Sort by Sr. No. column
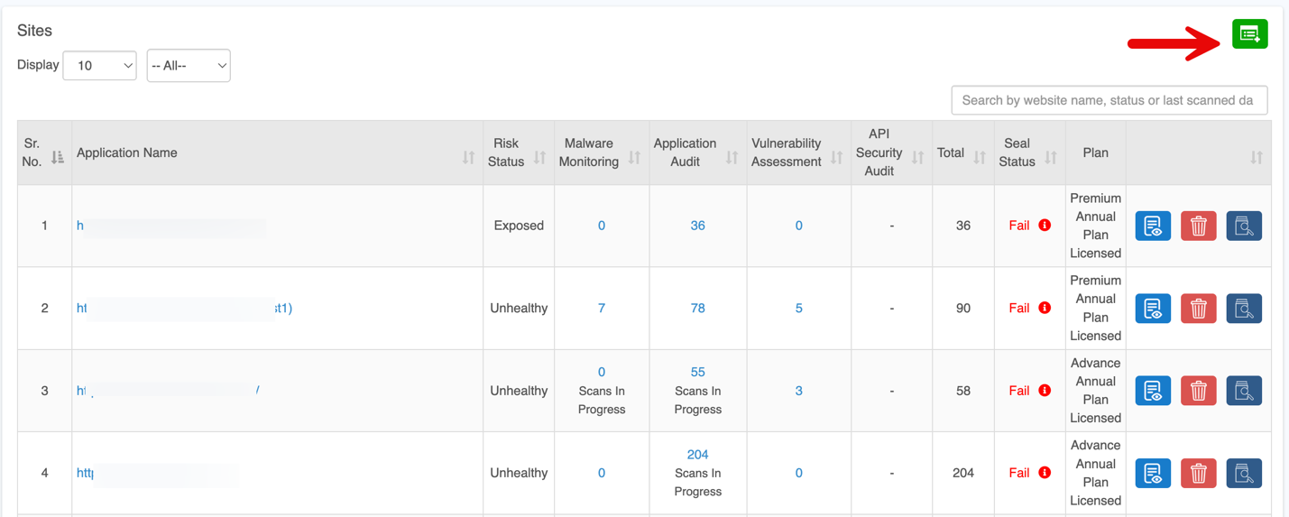Screen dimensions: 1289x517 pos(58,158)
